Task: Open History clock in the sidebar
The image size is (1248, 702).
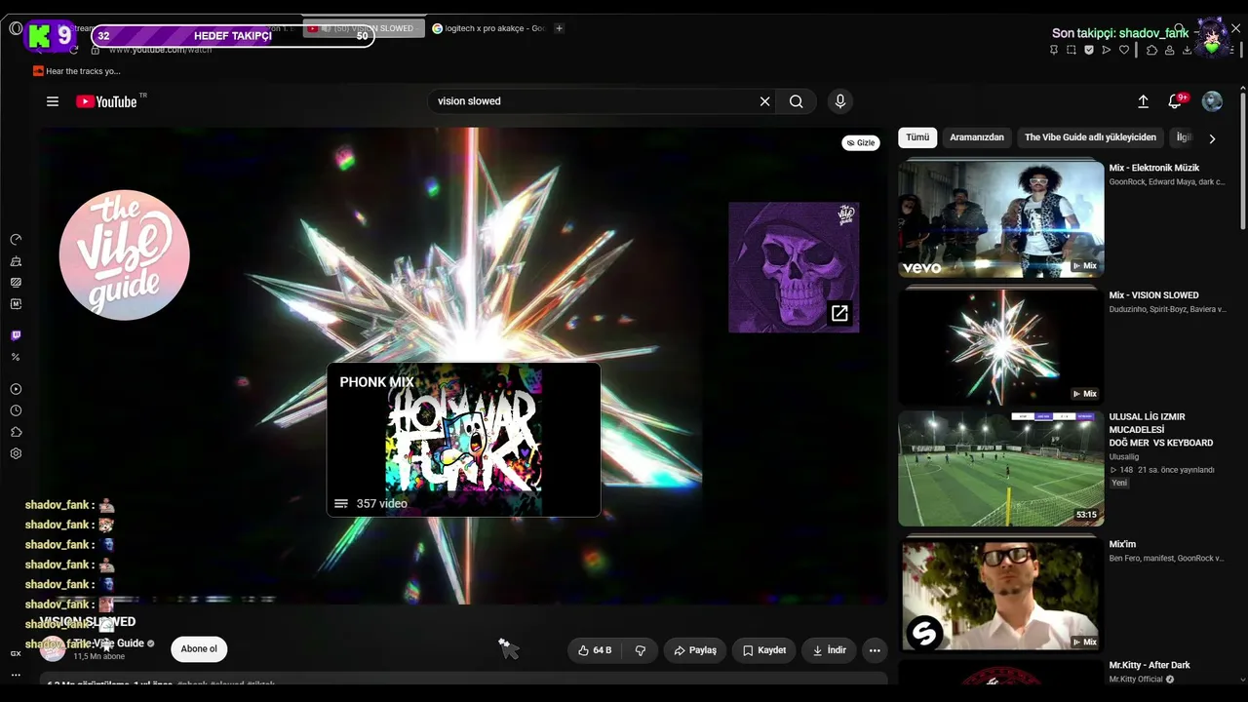Action: pos(16,410)
